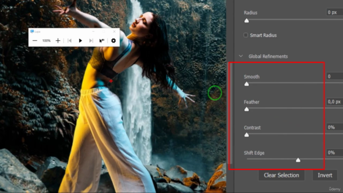
Task: Go to the previous item in Lupa
Action: point(70,41)
